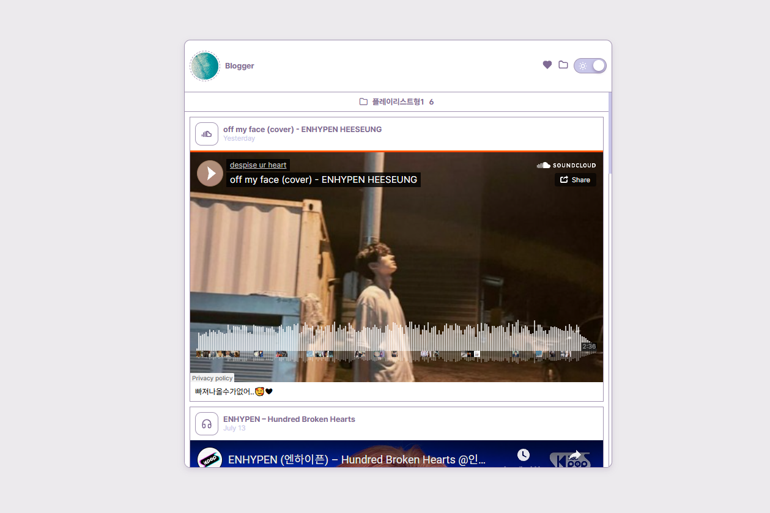
Task: Click the page vertical scrollbar thumb
Action: (610, 132)
